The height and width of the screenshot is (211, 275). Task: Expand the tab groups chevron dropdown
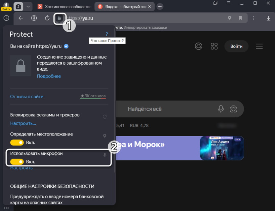[28, 7]
